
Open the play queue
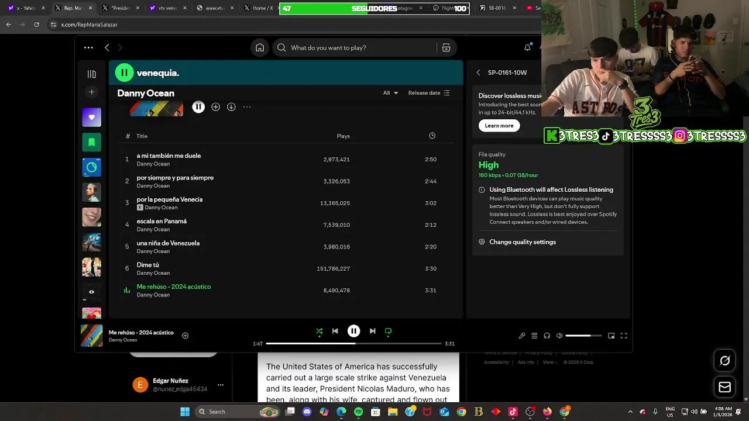pos(534,336)
